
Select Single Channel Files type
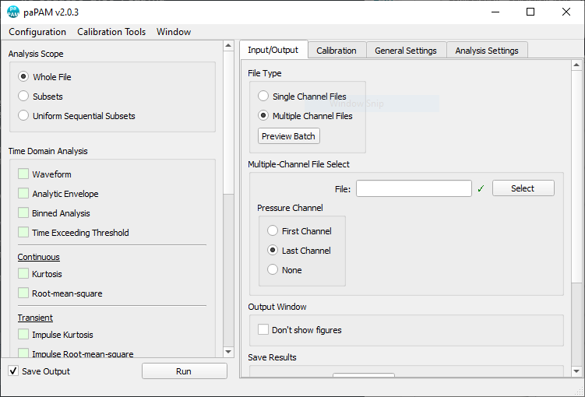point(263,97)
